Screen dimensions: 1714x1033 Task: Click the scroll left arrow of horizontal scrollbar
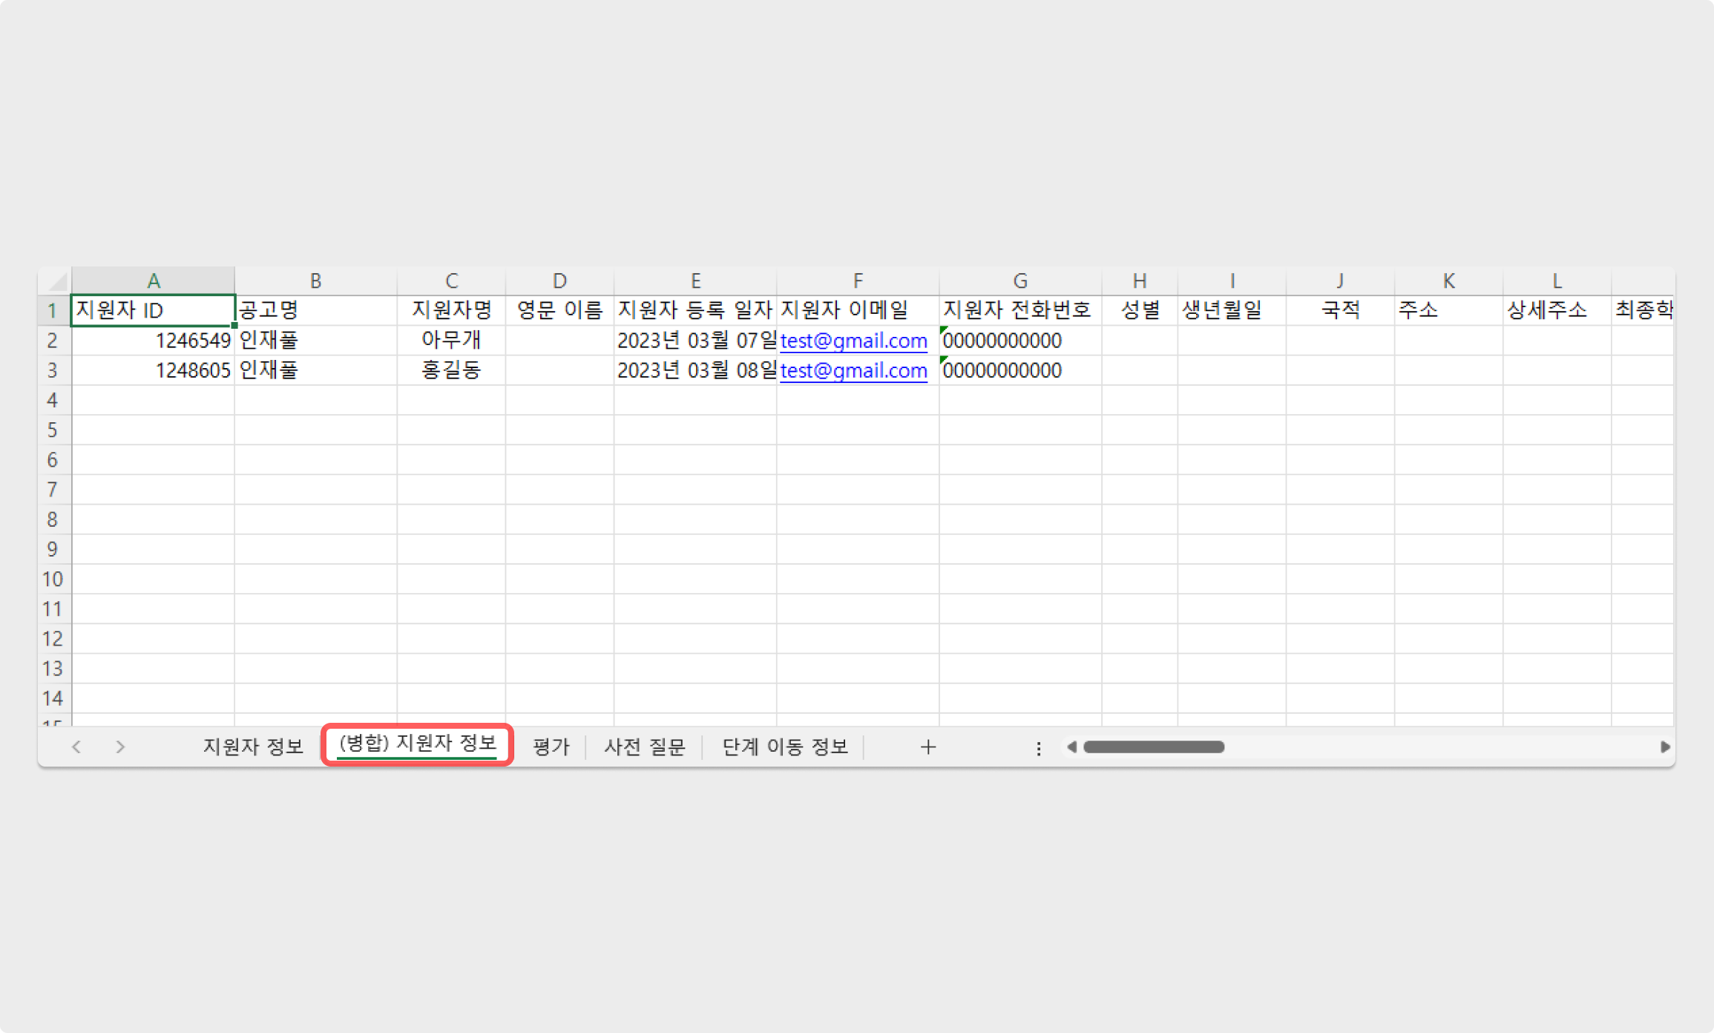1071,747
